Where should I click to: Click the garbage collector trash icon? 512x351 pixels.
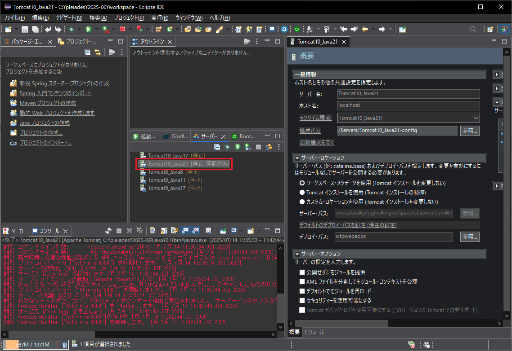pyautogui.click(x=64, y=344)
